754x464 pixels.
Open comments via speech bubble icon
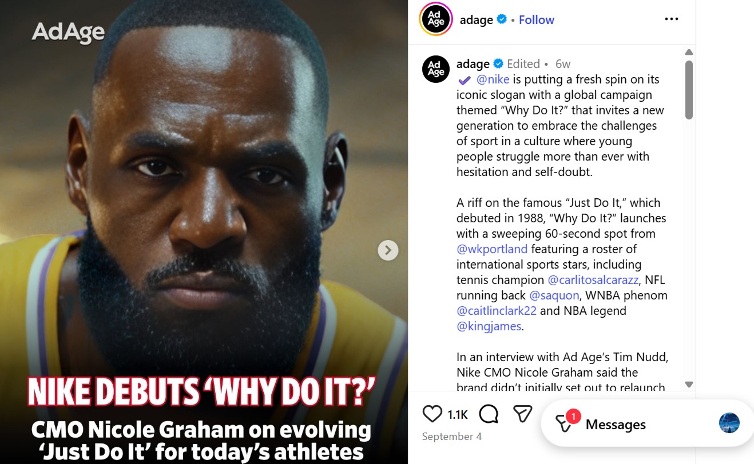489,414
